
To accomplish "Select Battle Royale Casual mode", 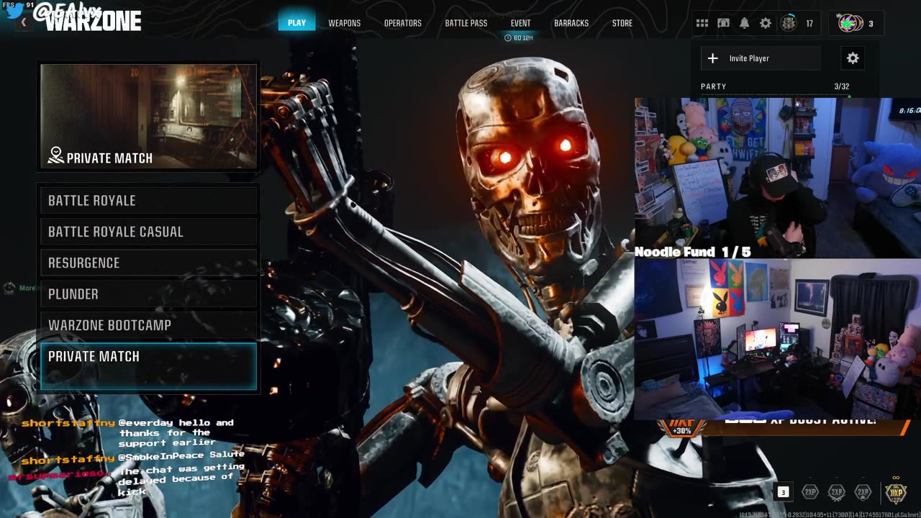I will [149, 232].
